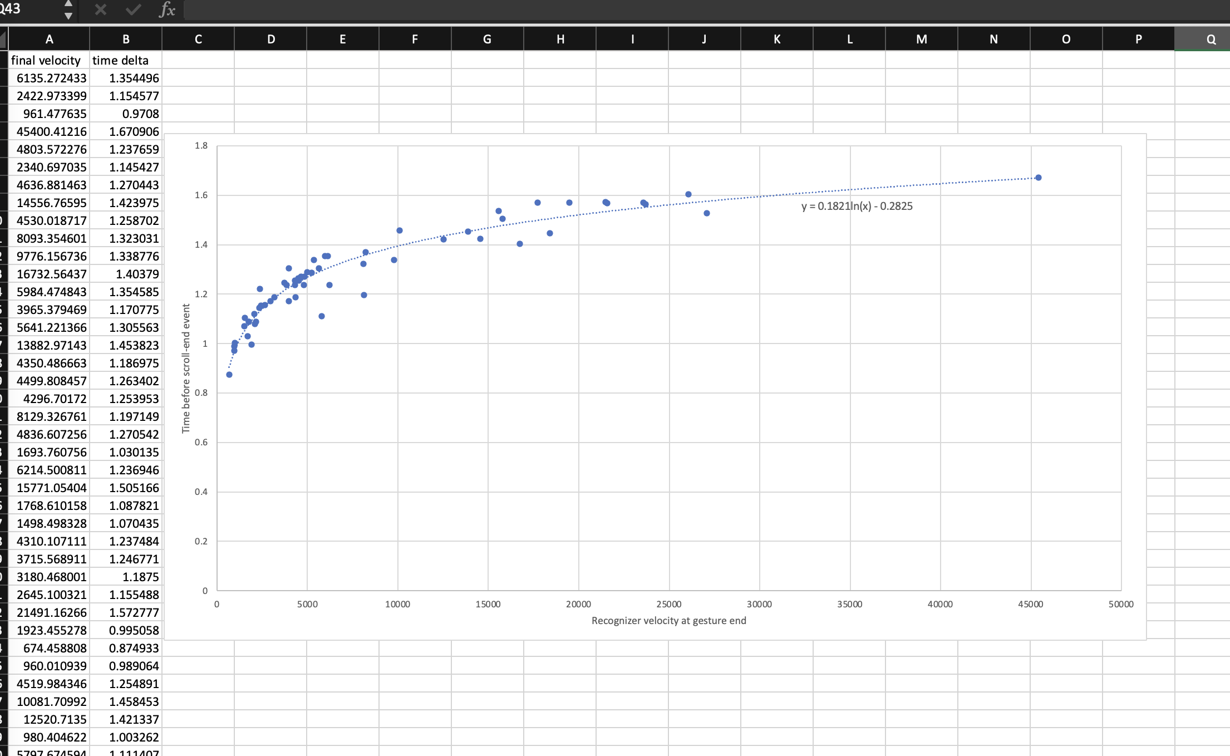Select column F header
The width and height of the screenshot is (1230, 756).
coord(415,39)
